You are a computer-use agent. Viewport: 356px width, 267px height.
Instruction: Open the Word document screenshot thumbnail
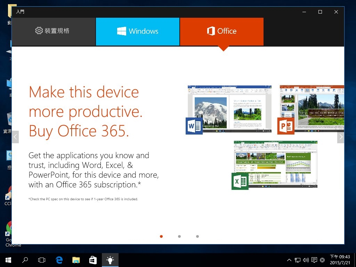coord(229,109)
